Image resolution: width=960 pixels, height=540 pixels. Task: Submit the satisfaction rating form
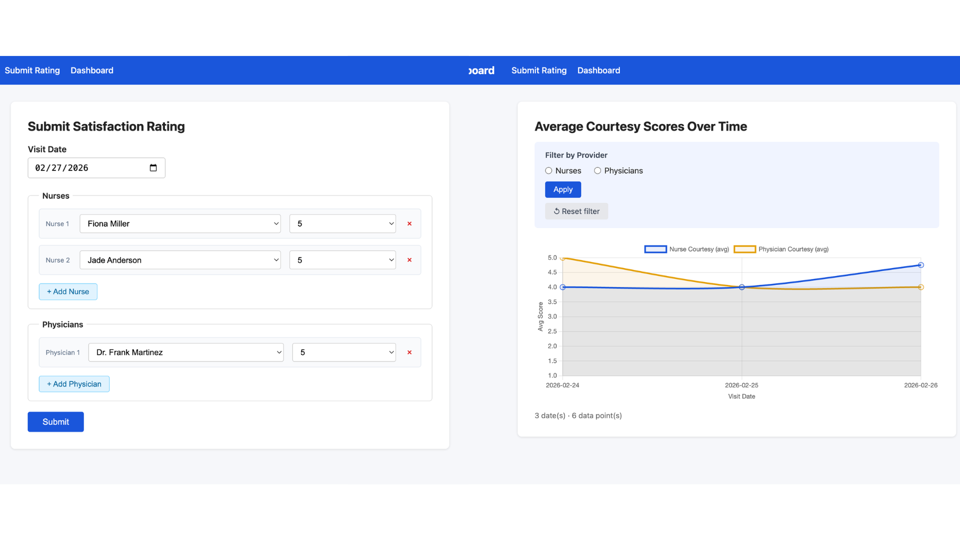coord(55,421)
